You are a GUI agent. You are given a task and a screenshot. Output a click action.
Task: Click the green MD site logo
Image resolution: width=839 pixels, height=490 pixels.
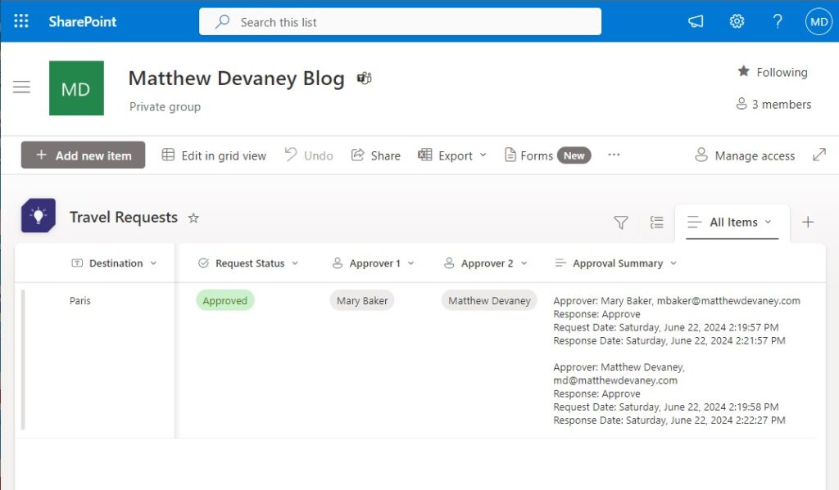pyautogui.click(x=76, y=88)
